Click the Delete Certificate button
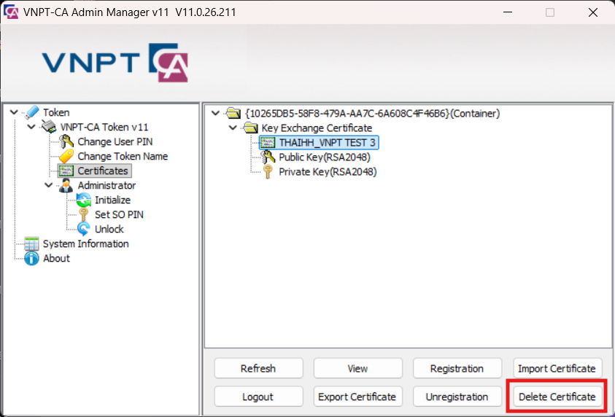The image size is (615, 417). pos(557,397)
